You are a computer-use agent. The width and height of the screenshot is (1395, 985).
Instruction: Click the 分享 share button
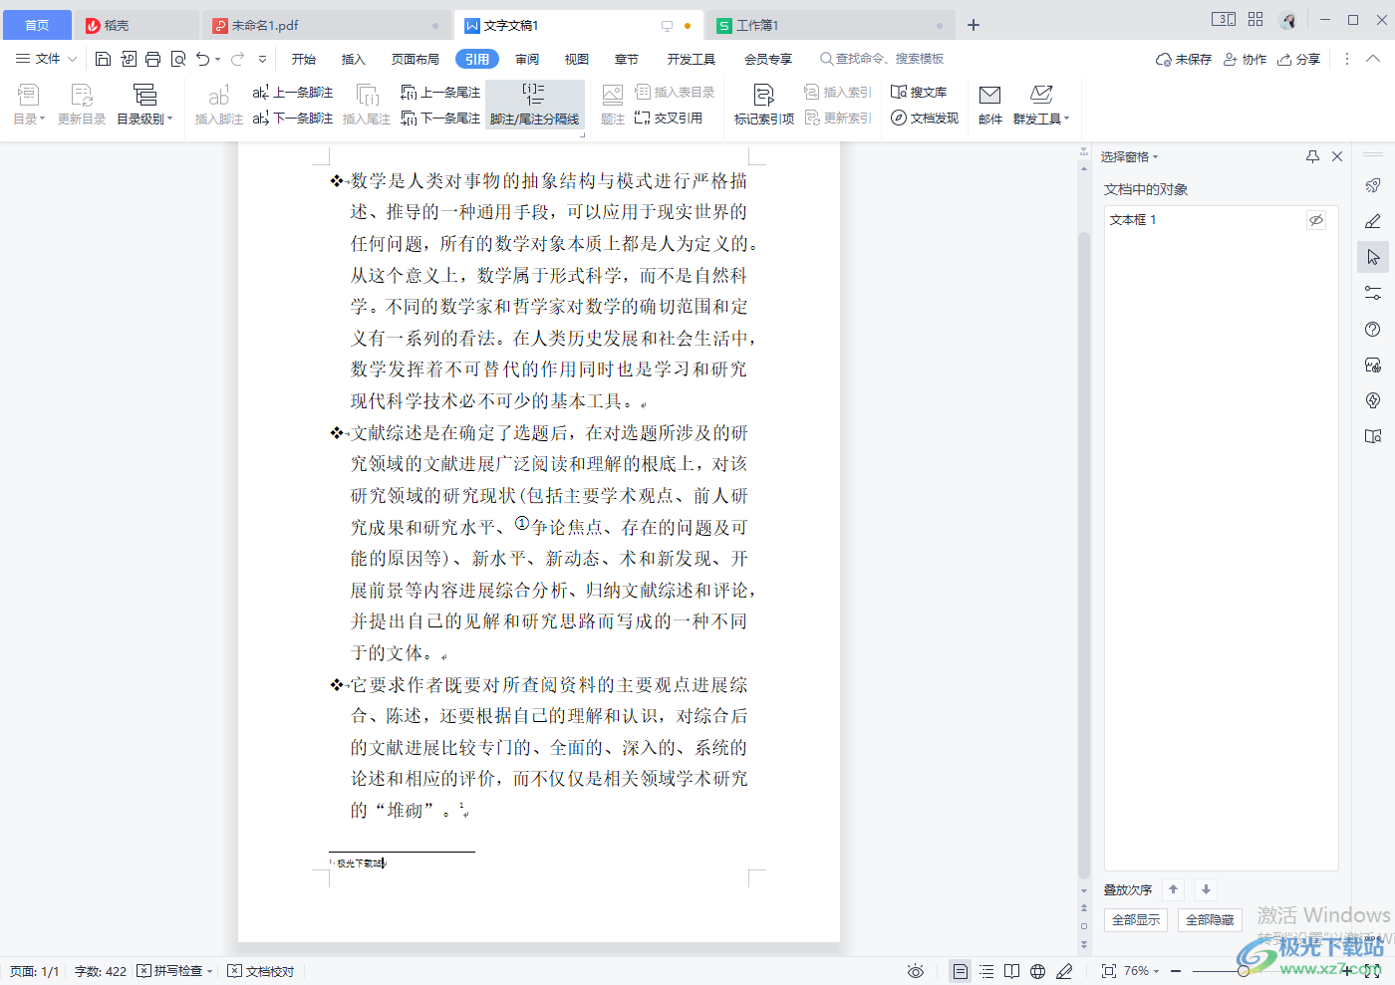(1299, 59)
